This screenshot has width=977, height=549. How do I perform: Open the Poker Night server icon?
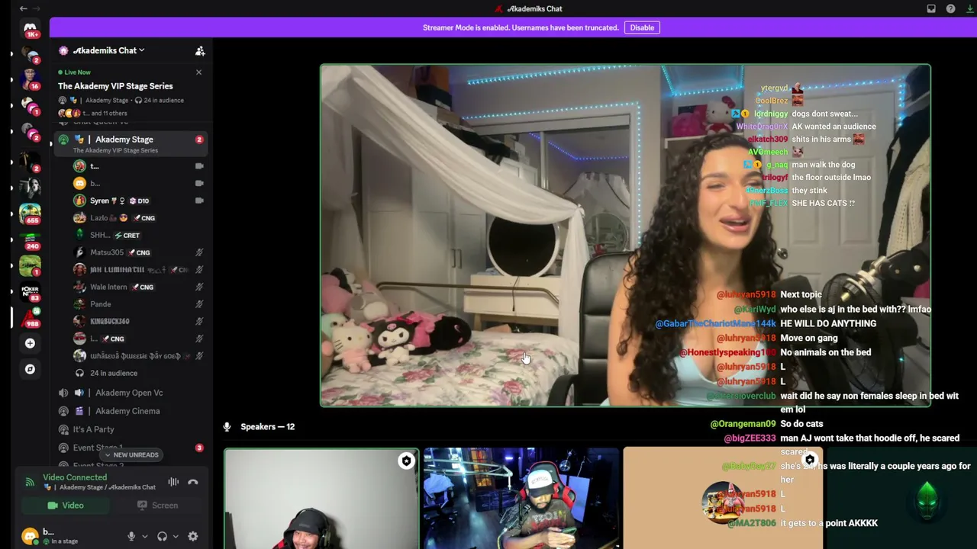point(30,292)
